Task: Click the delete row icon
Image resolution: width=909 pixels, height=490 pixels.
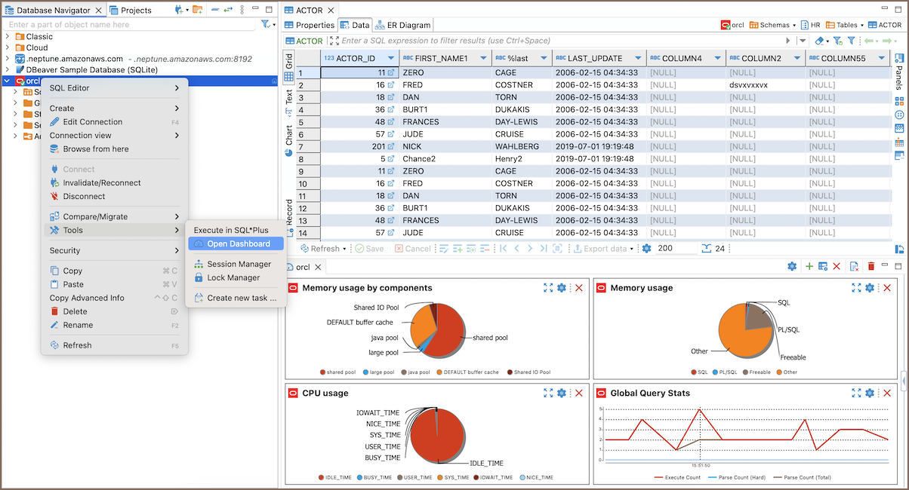Action: tap(485, 249)
